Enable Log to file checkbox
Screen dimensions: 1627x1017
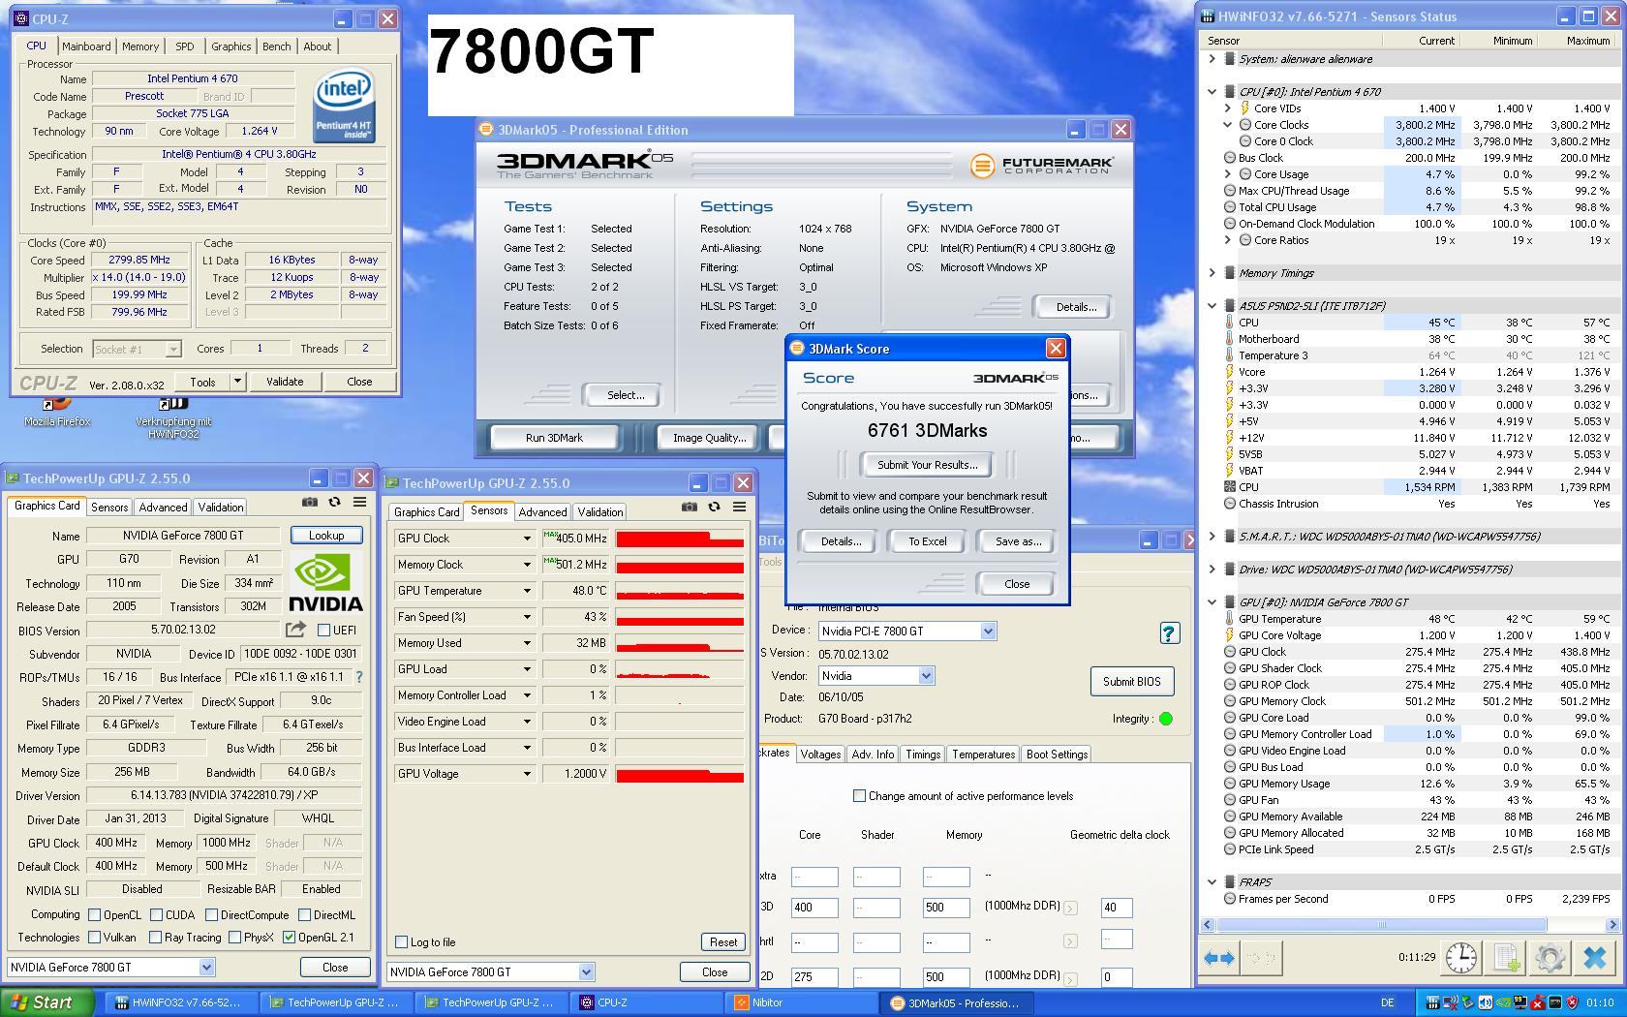[x=402, y=941]
